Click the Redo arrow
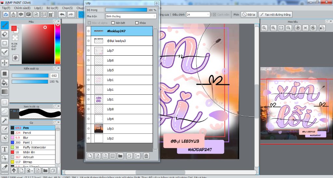Image resolution: width=333 pixels, height=178 pixels. tap(71, 14)
